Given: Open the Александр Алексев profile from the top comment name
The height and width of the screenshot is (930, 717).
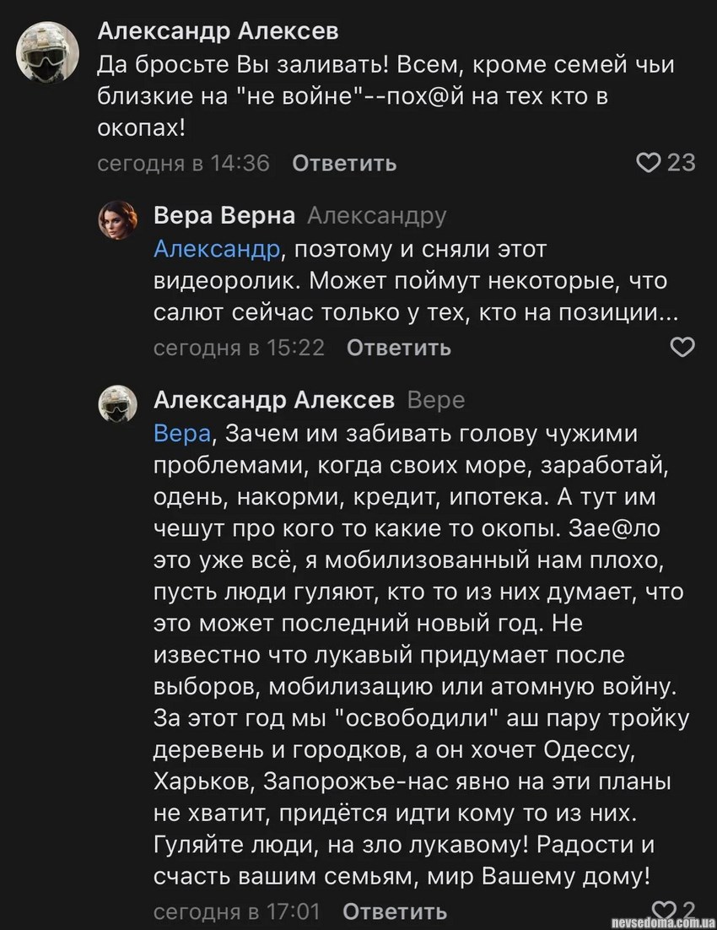Looking at the screenshot, I should (x=218, y=31).
